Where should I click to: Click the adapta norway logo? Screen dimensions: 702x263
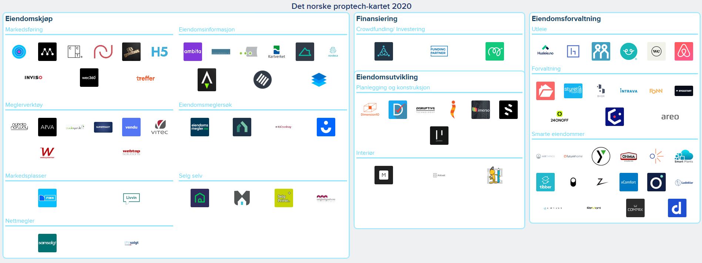[19, 127]
